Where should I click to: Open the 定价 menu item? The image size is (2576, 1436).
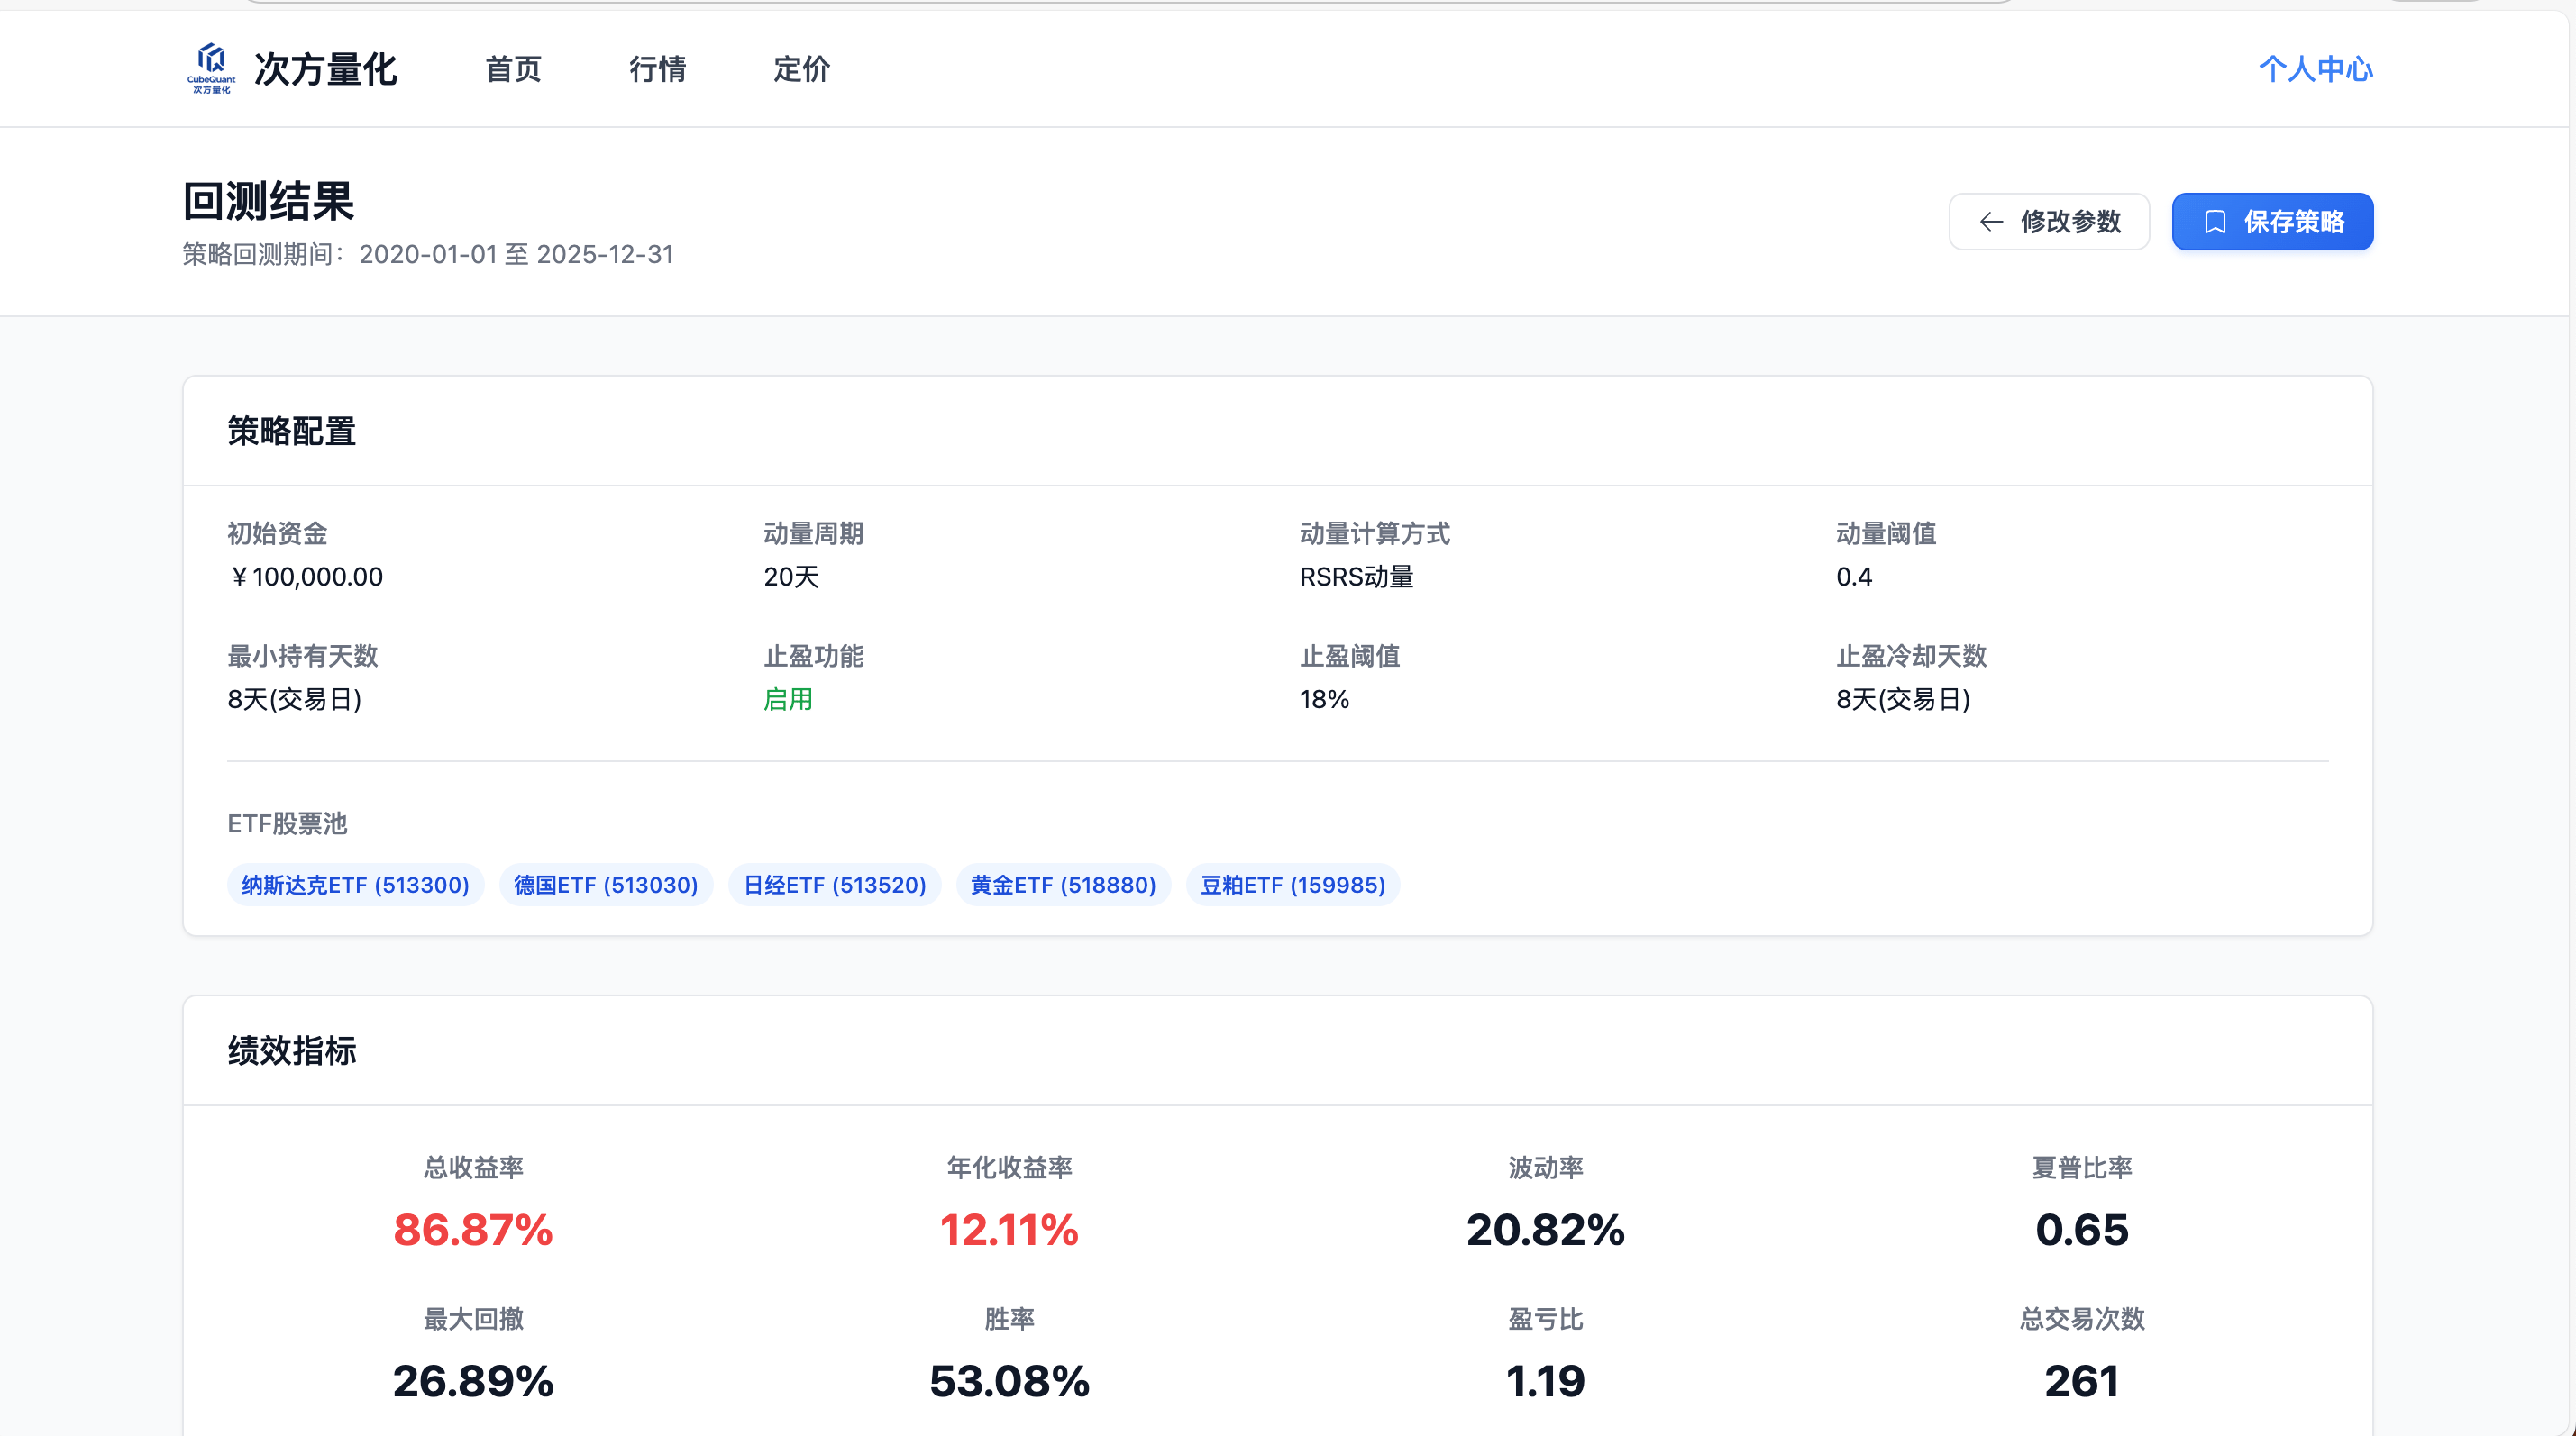(801, 69)
